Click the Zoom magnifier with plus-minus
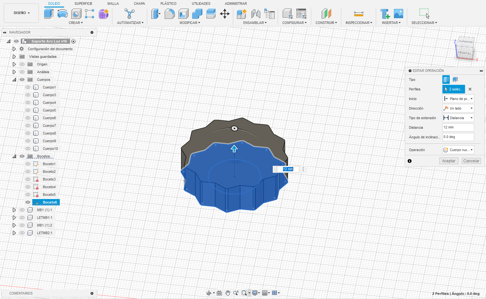This screenshot has height=299, width=486. (x=236, y=293)
